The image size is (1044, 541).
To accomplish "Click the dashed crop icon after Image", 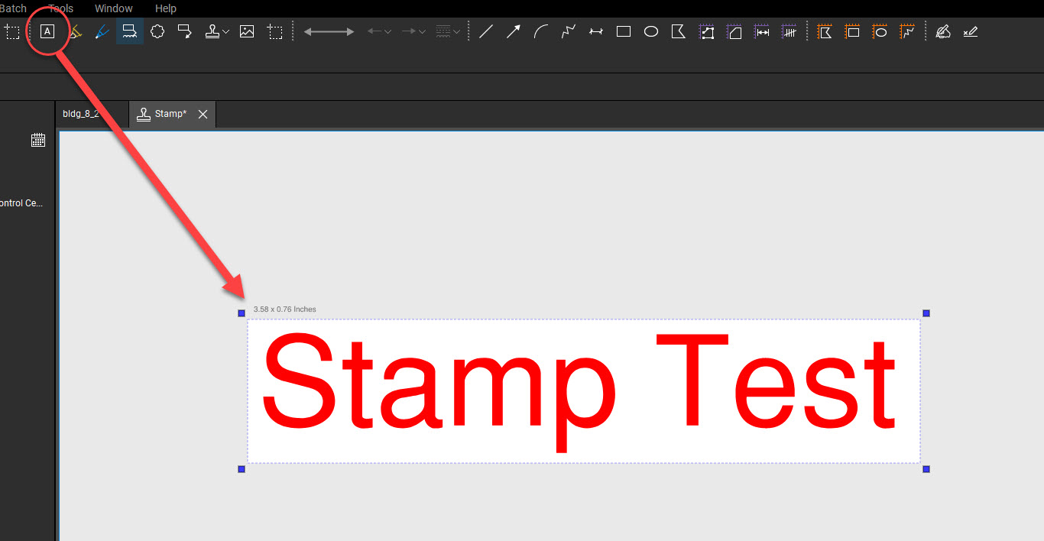I will (x=274, y=31).
